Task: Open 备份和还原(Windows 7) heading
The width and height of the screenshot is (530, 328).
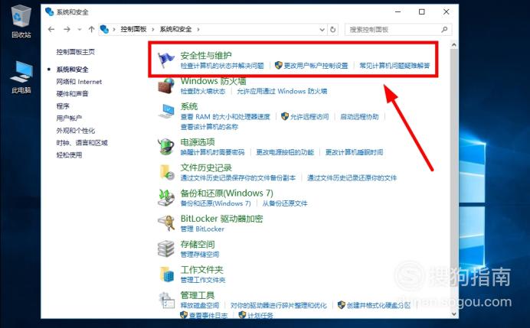Action: [x=227, y=193]
